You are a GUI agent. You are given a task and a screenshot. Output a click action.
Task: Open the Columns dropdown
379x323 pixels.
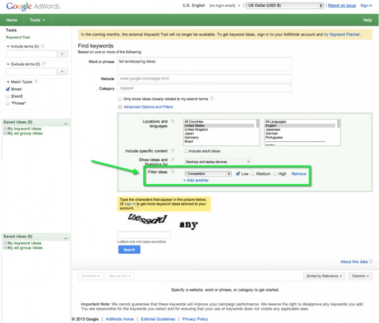click(360, 276)
